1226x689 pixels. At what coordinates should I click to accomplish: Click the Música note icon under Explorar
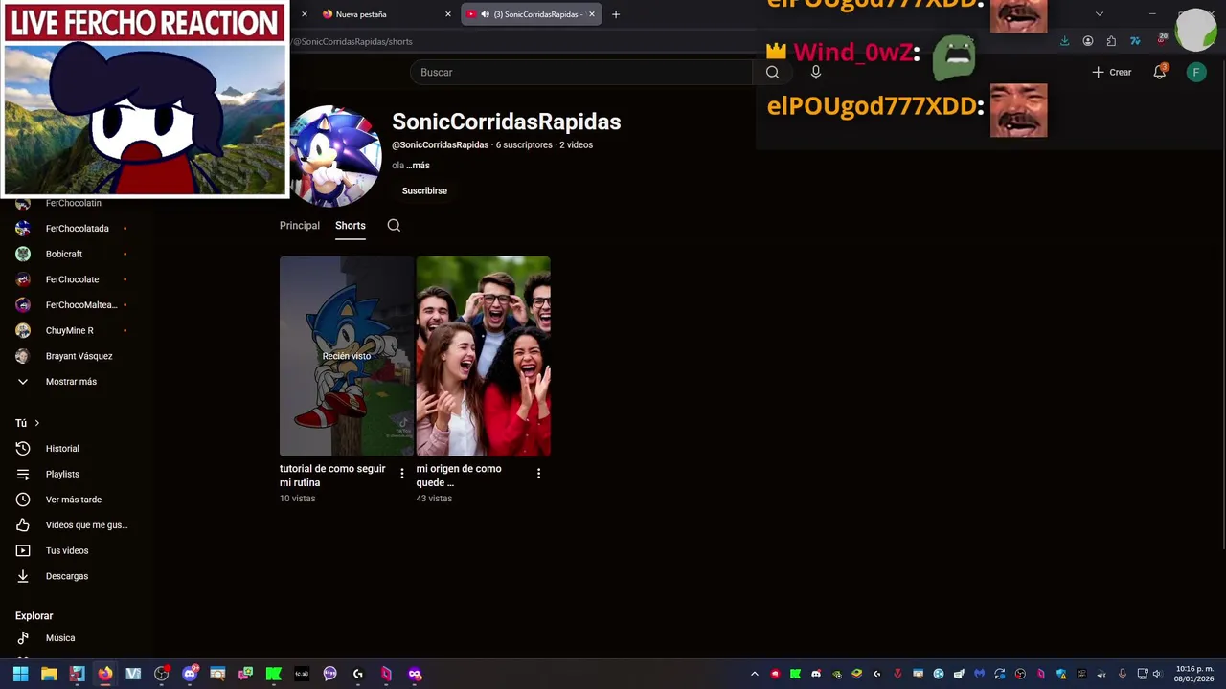(23, 638)
